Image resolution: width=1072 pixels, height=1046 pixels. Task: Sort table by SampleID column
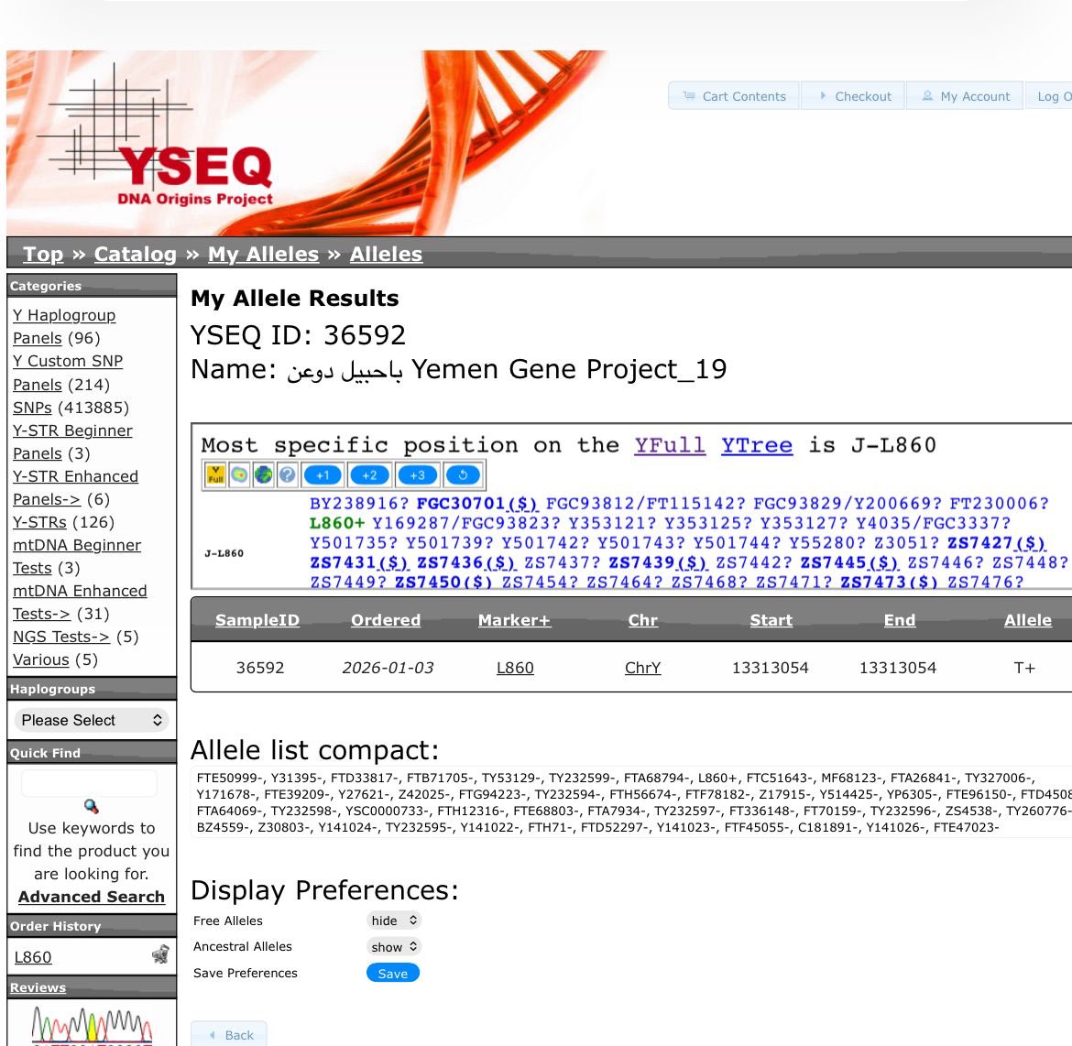[x=257, y=620]
